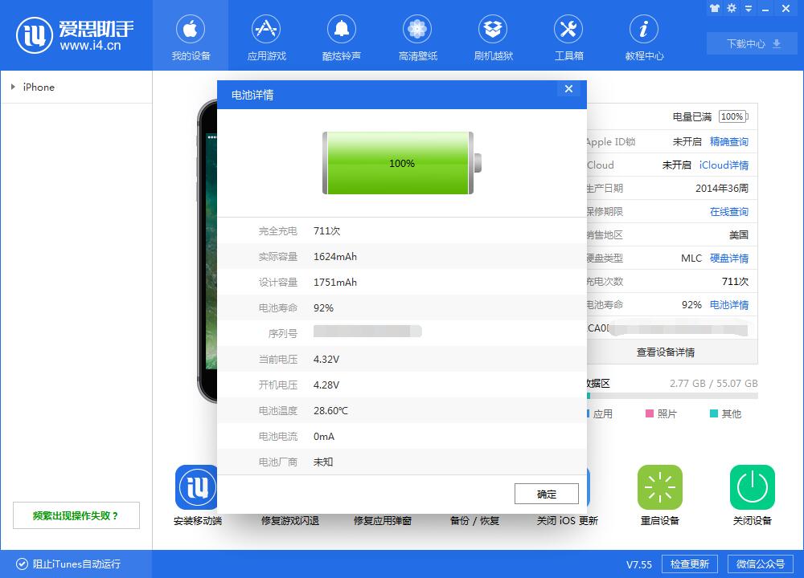Click the 关闭设备 shut down device icon

[752, 487]
